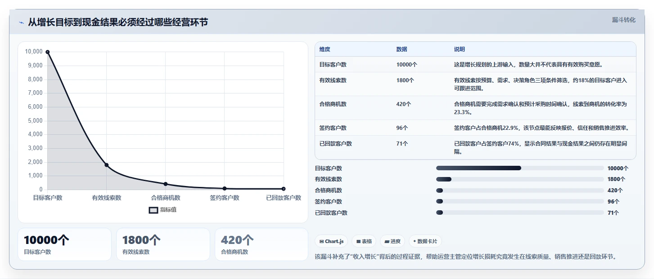Click the 已回款客户数 progress bar
The width and height of the screenshot is (654, 279).
[520, 213]
